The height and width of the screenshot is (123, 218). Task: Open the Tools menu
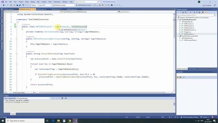(x=50, y=2)
